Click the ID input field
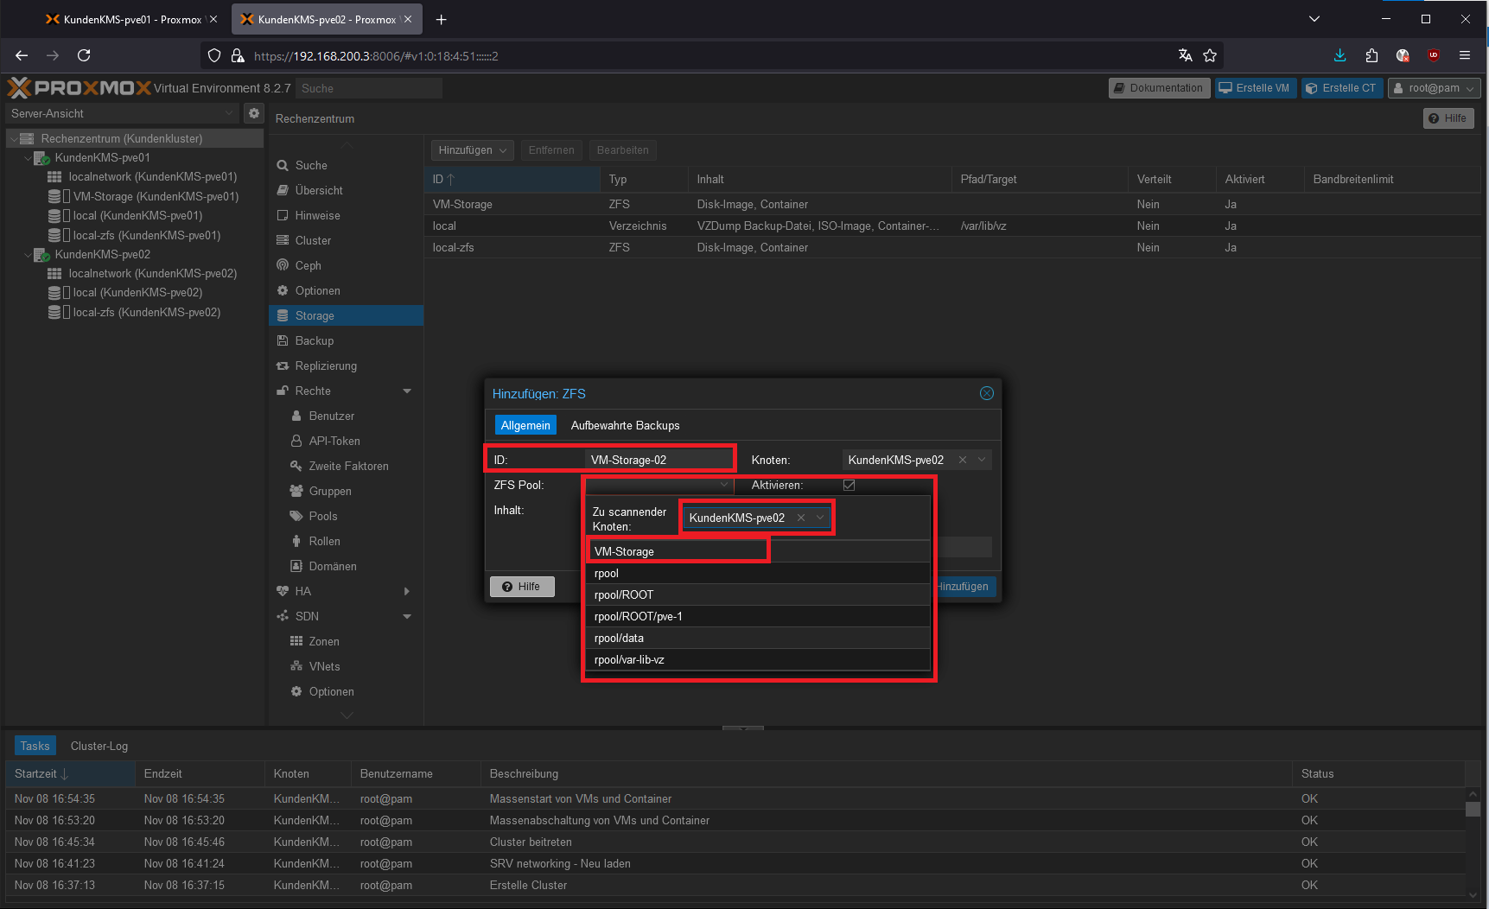 click(x=658, y=460)
